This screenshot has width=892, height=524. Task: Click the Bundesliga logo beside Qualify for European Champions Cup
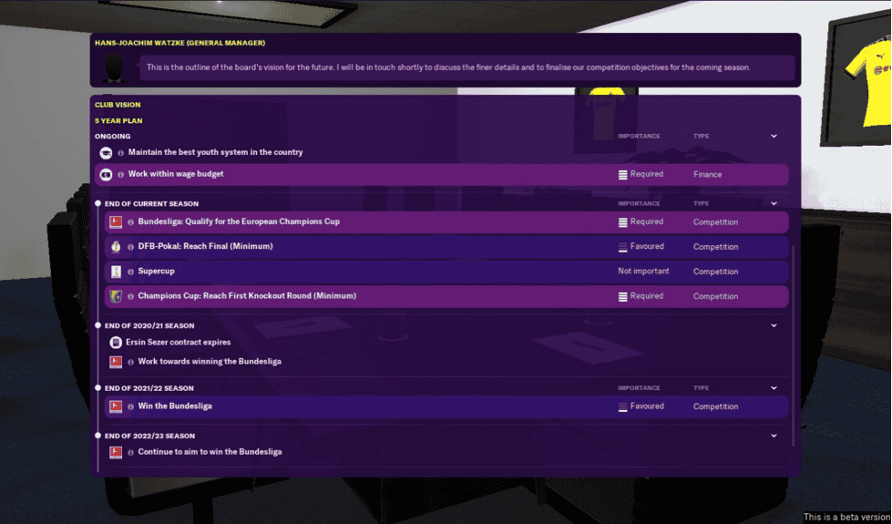116,221
